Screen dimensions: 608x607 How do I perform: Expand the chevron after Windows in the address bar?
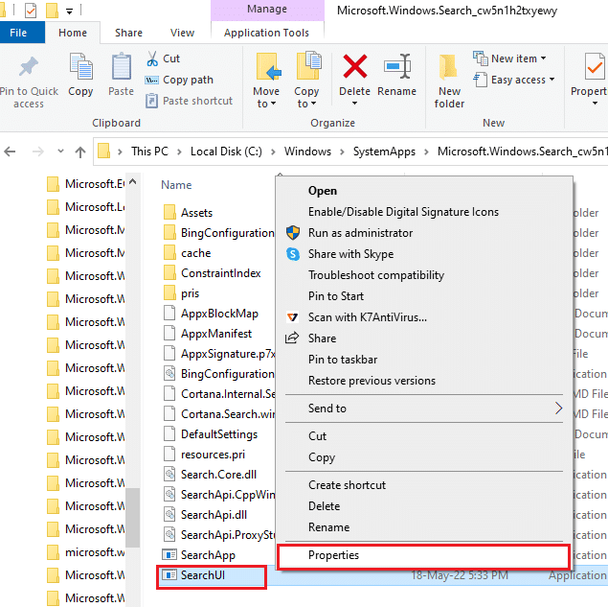(342, 152)
